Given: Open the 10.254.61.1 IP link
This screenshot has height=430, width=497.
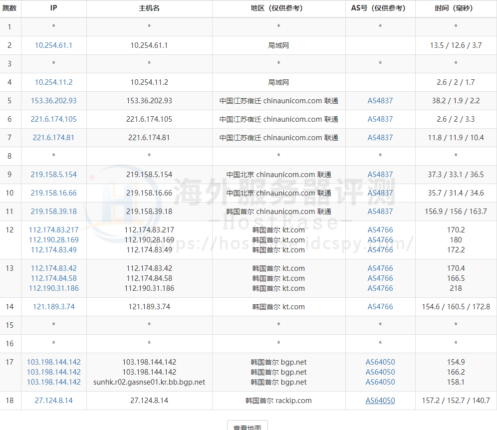Looking at the screenshot, I should (53, 45).
